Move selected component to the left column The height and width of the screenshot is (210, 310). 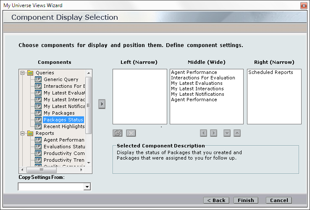(204, 133)
